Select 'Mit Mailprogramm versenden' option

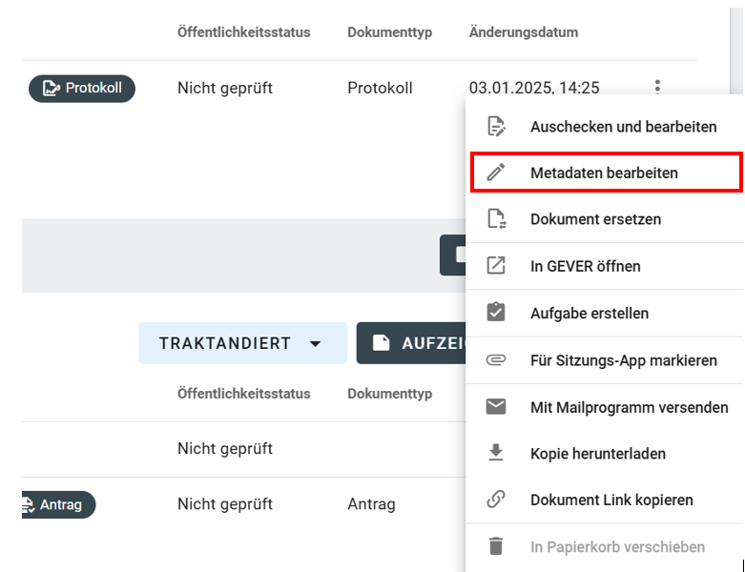[629, 407]
